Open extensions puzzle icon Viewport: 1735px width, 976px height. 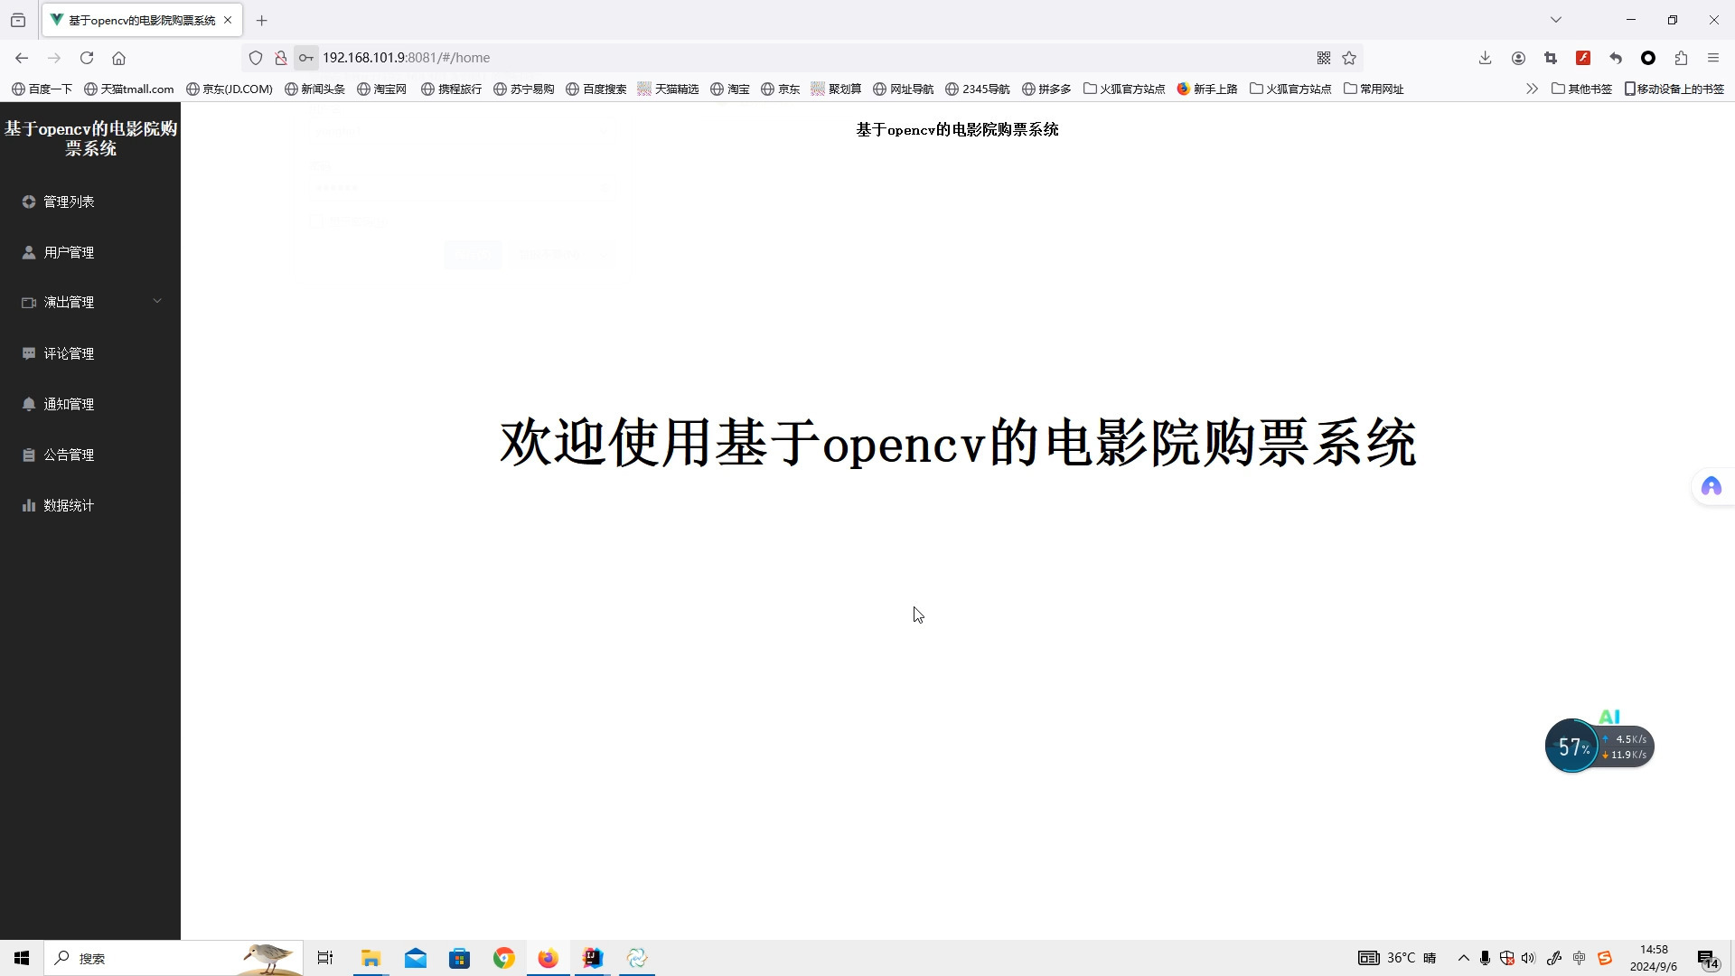pyautogui.click(x=1681, y=58)
